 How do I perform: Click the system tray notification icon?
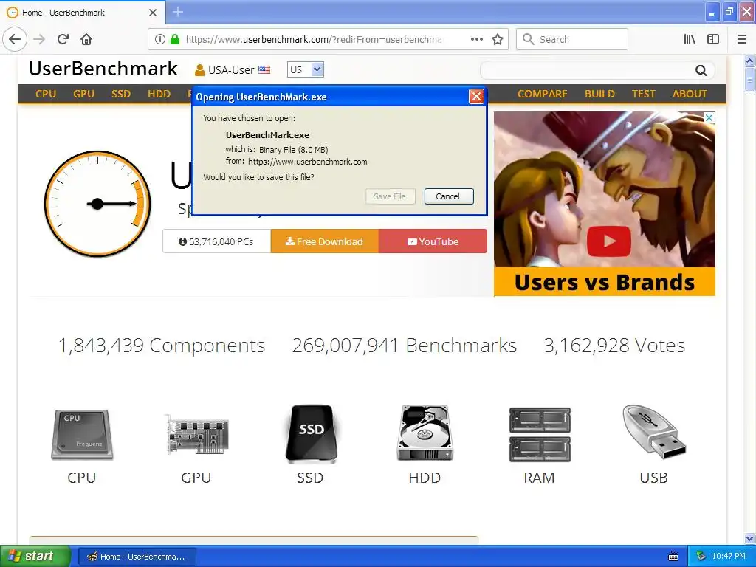[701, 557]
